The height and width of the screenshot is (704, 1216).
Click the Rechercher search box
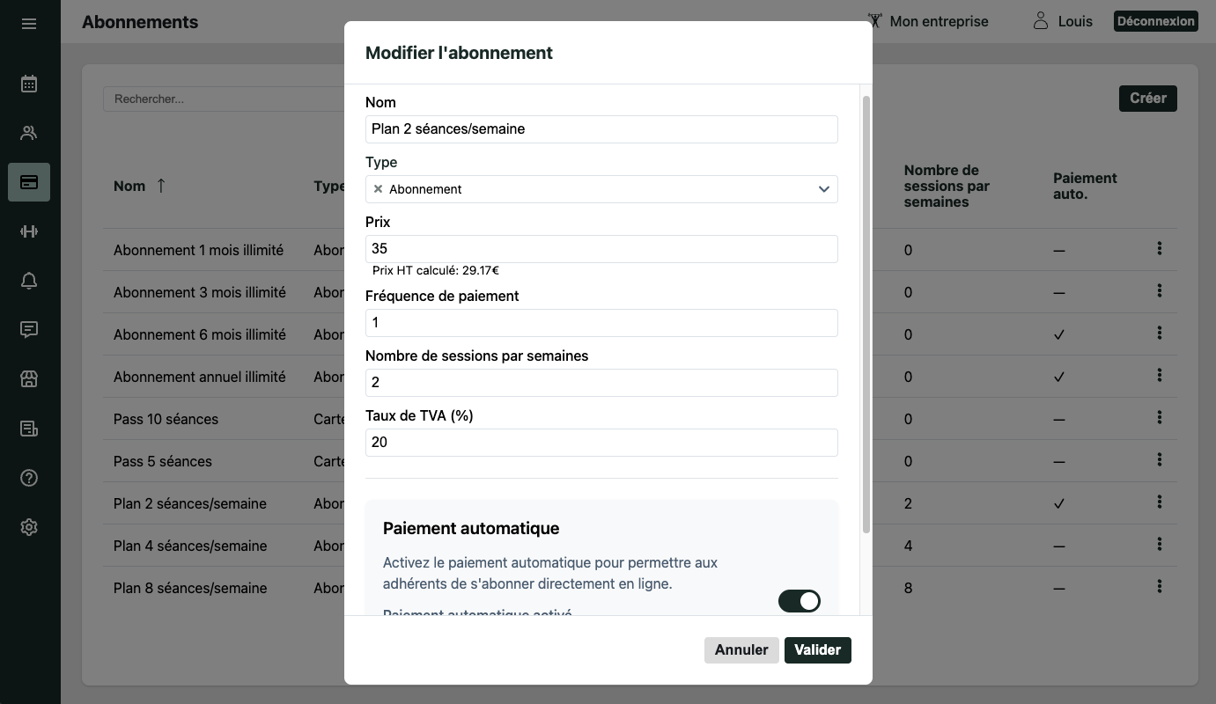click(x=223, y=99)
